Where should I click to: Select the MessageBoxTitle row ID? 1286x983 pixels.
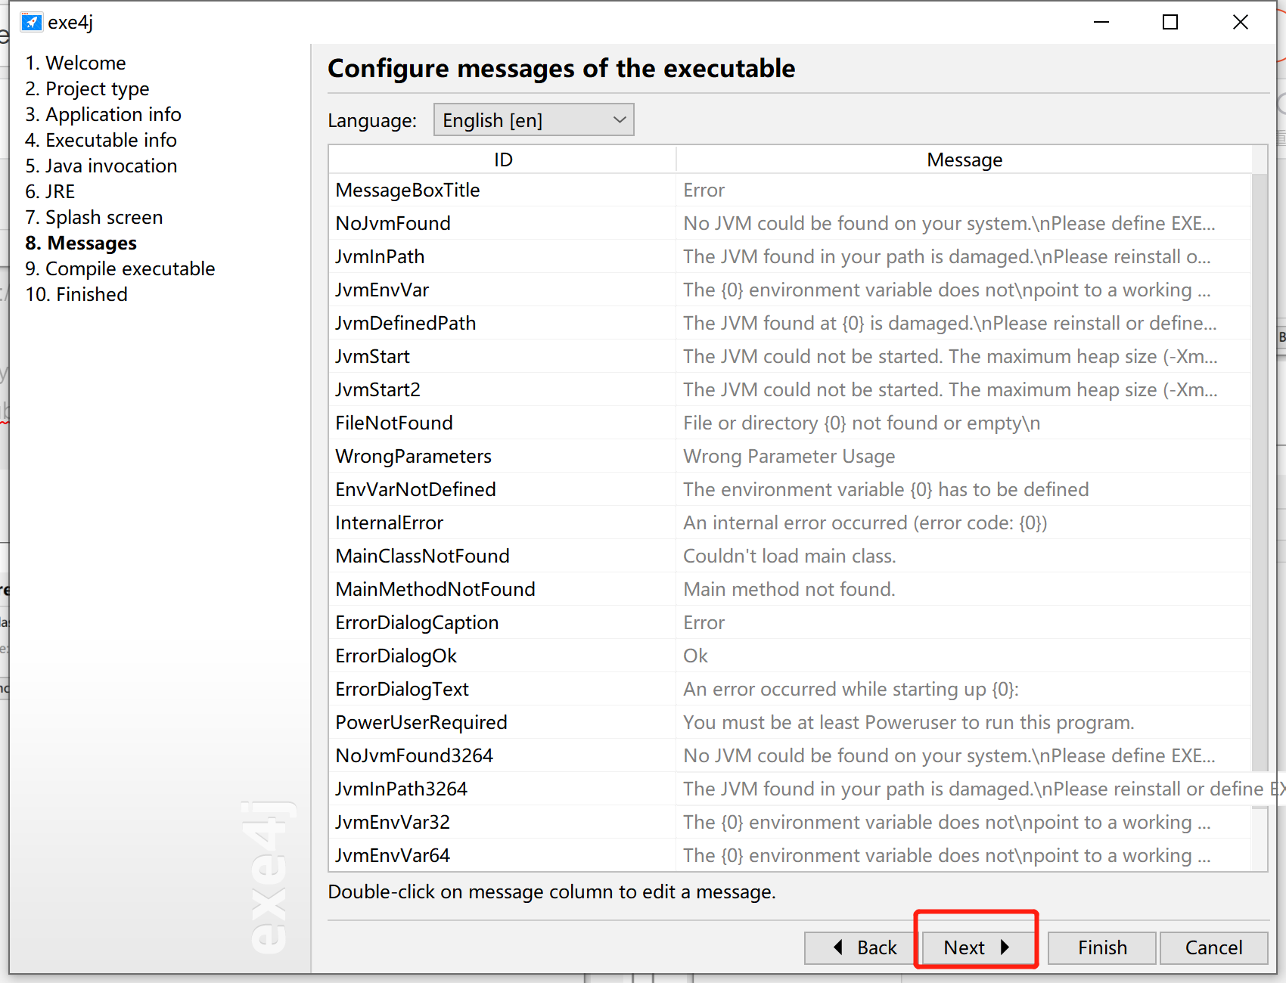point(502,190)
